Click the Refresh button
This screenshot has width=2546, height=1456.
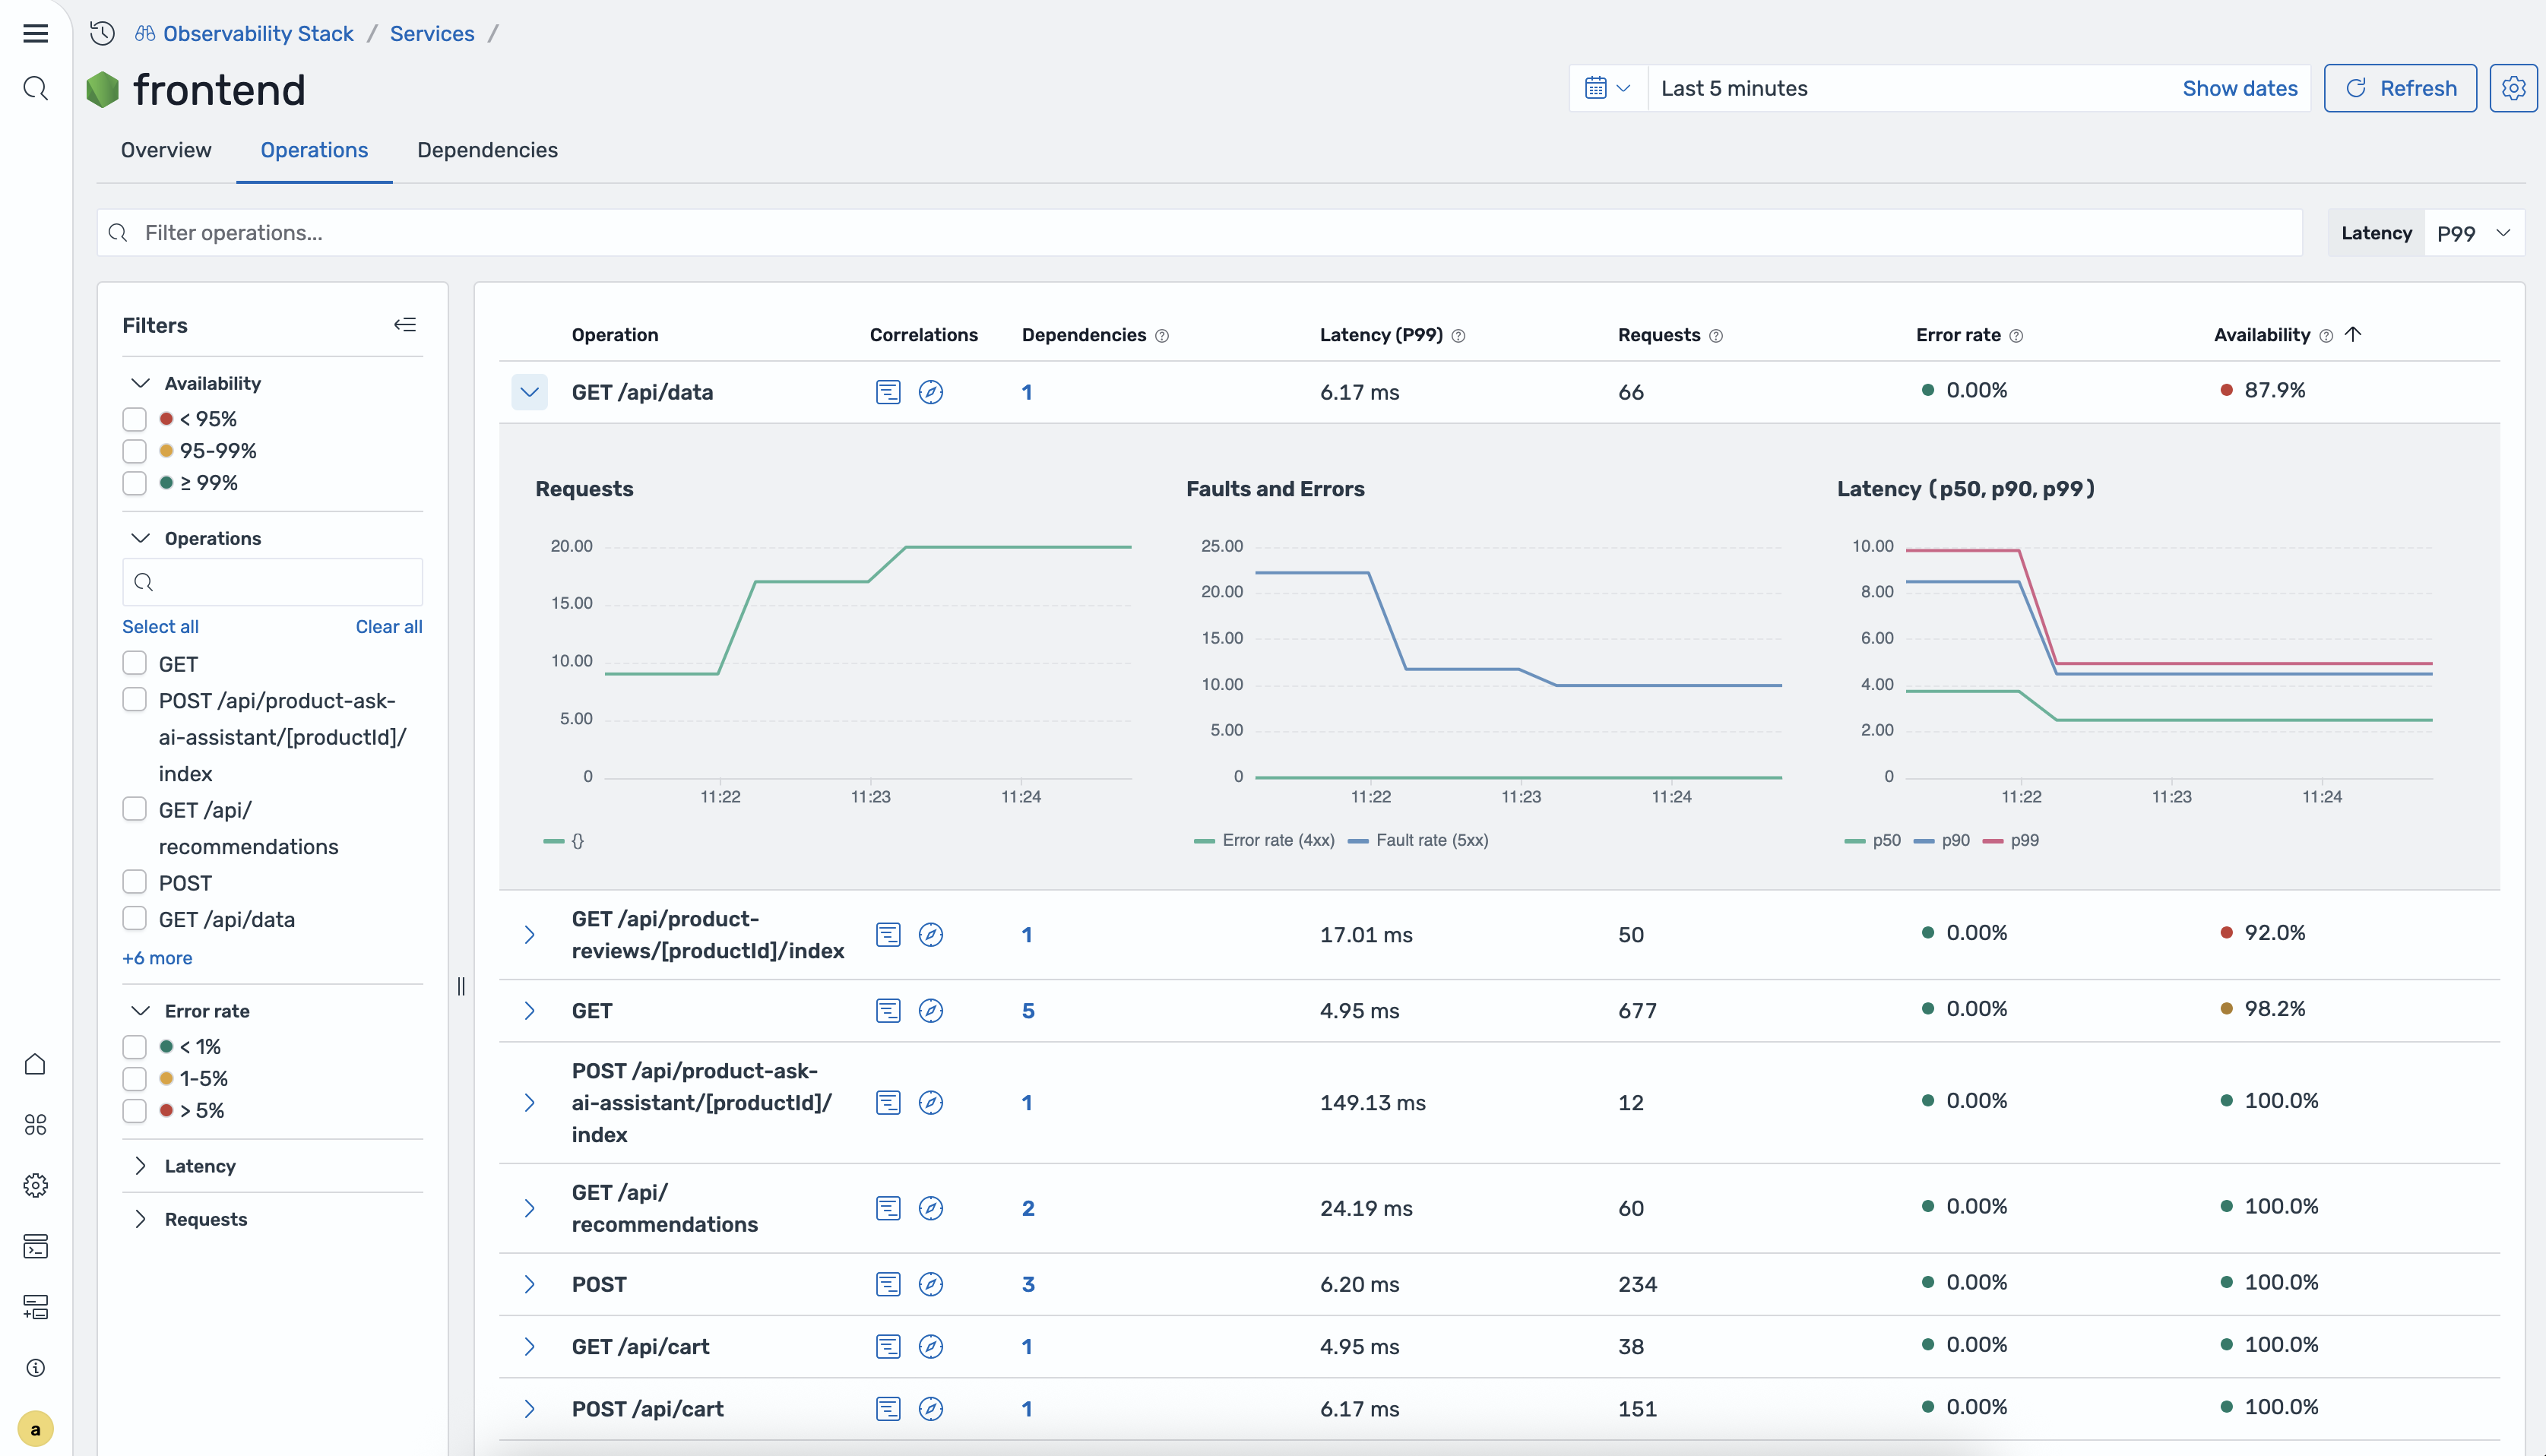point(2400,88)
